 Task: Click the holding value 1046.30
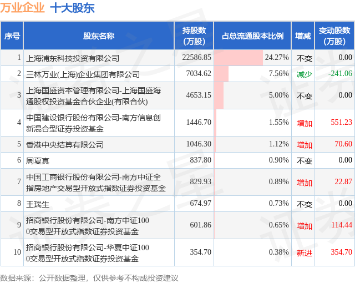point(199,144)
